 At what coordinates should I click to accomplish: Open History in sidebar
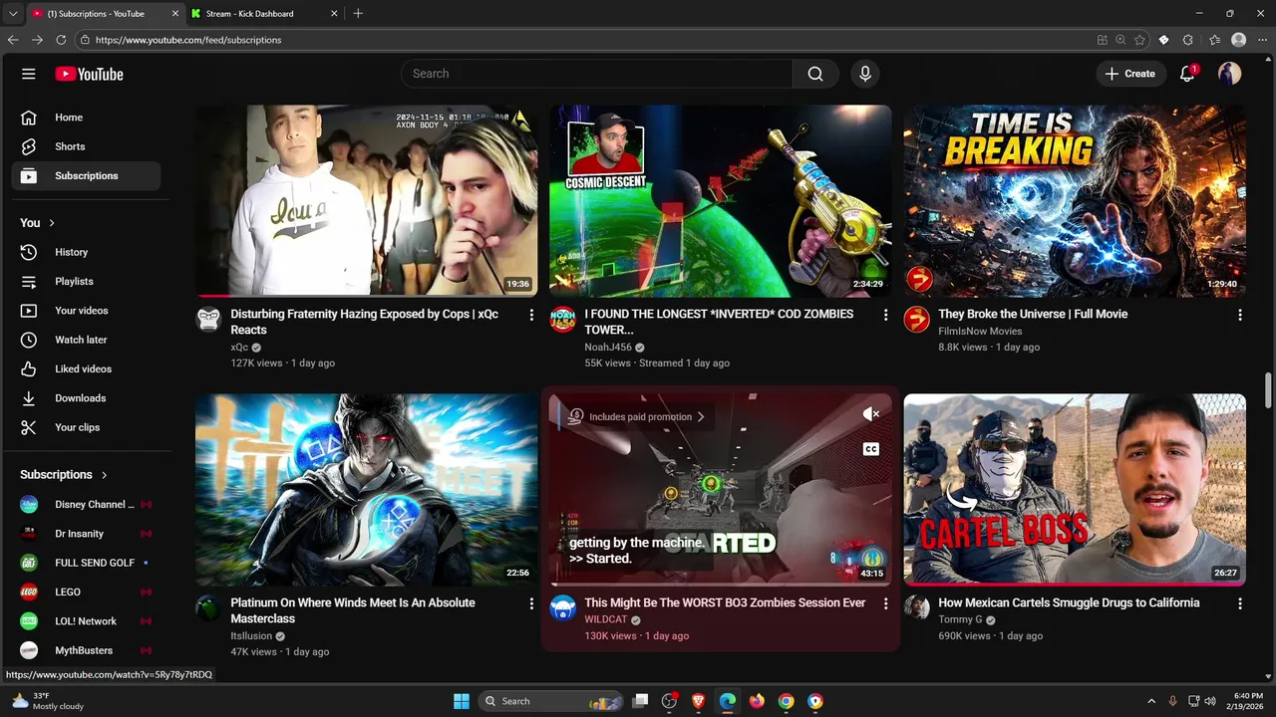click(x=86, y=252)
